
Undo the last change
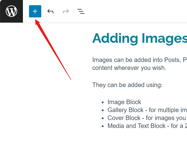(50, 11)
